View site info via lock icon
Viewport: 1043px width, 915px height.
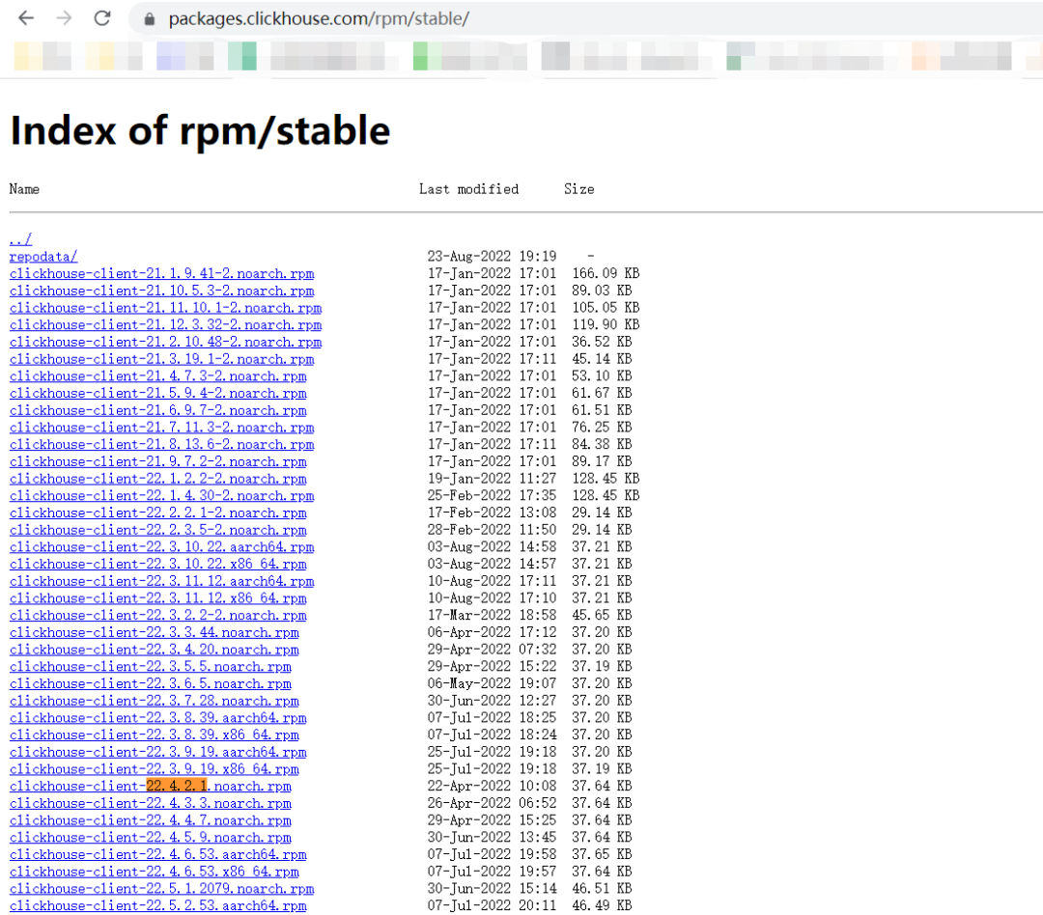[x=150, y=19]
